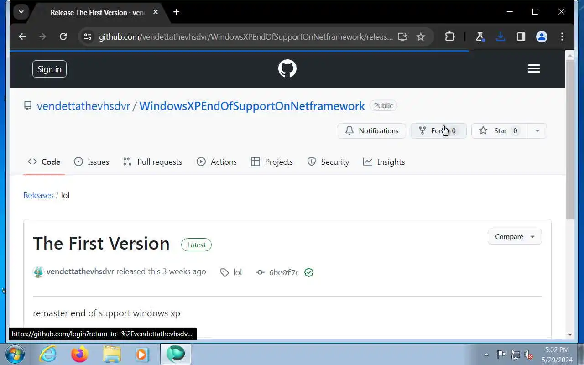Launch Firefox from taskbar
This screenshot has height=365, width=584.
[79, 354]
